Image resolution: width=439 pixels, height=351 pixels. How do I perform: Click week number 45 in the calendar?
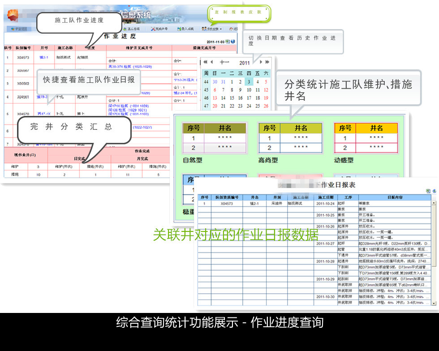click(x=206, y=90)
